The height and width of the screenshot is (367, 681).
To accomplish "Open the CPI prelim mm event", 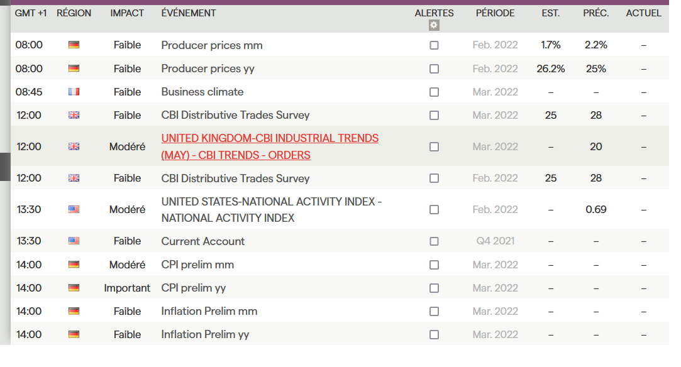I will 197,265.
